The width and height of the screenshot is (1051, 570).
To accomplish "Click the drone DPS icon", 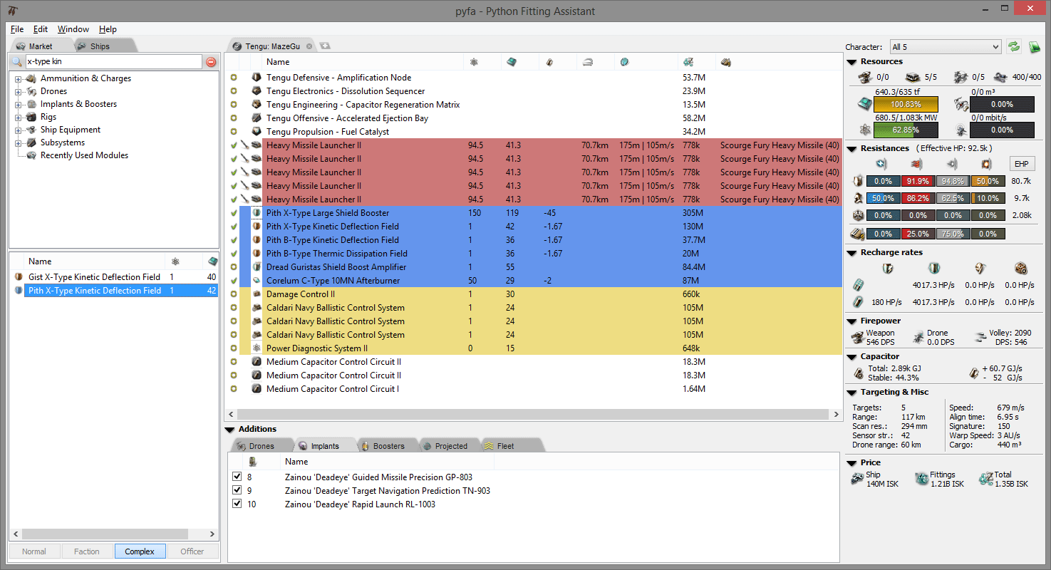I will 918,337.
